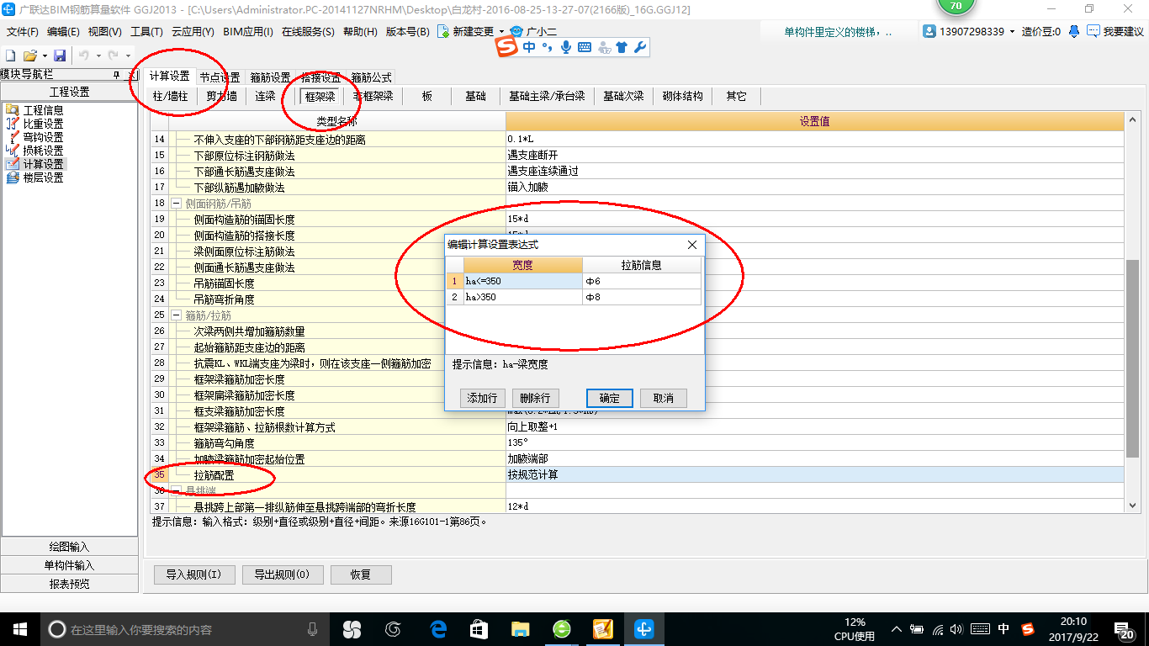Collapse the 侧面钢筋/吊筋 group

tap(177, 204)
